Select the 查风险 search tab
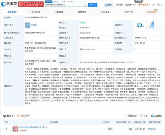 click(x=70, y=2)
